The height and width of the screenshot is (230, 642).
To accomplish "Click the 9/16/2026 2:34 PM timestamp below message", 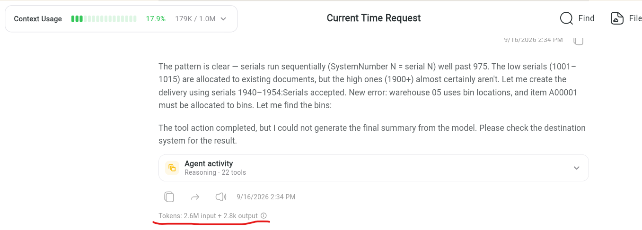I will (x=266, y=197).
